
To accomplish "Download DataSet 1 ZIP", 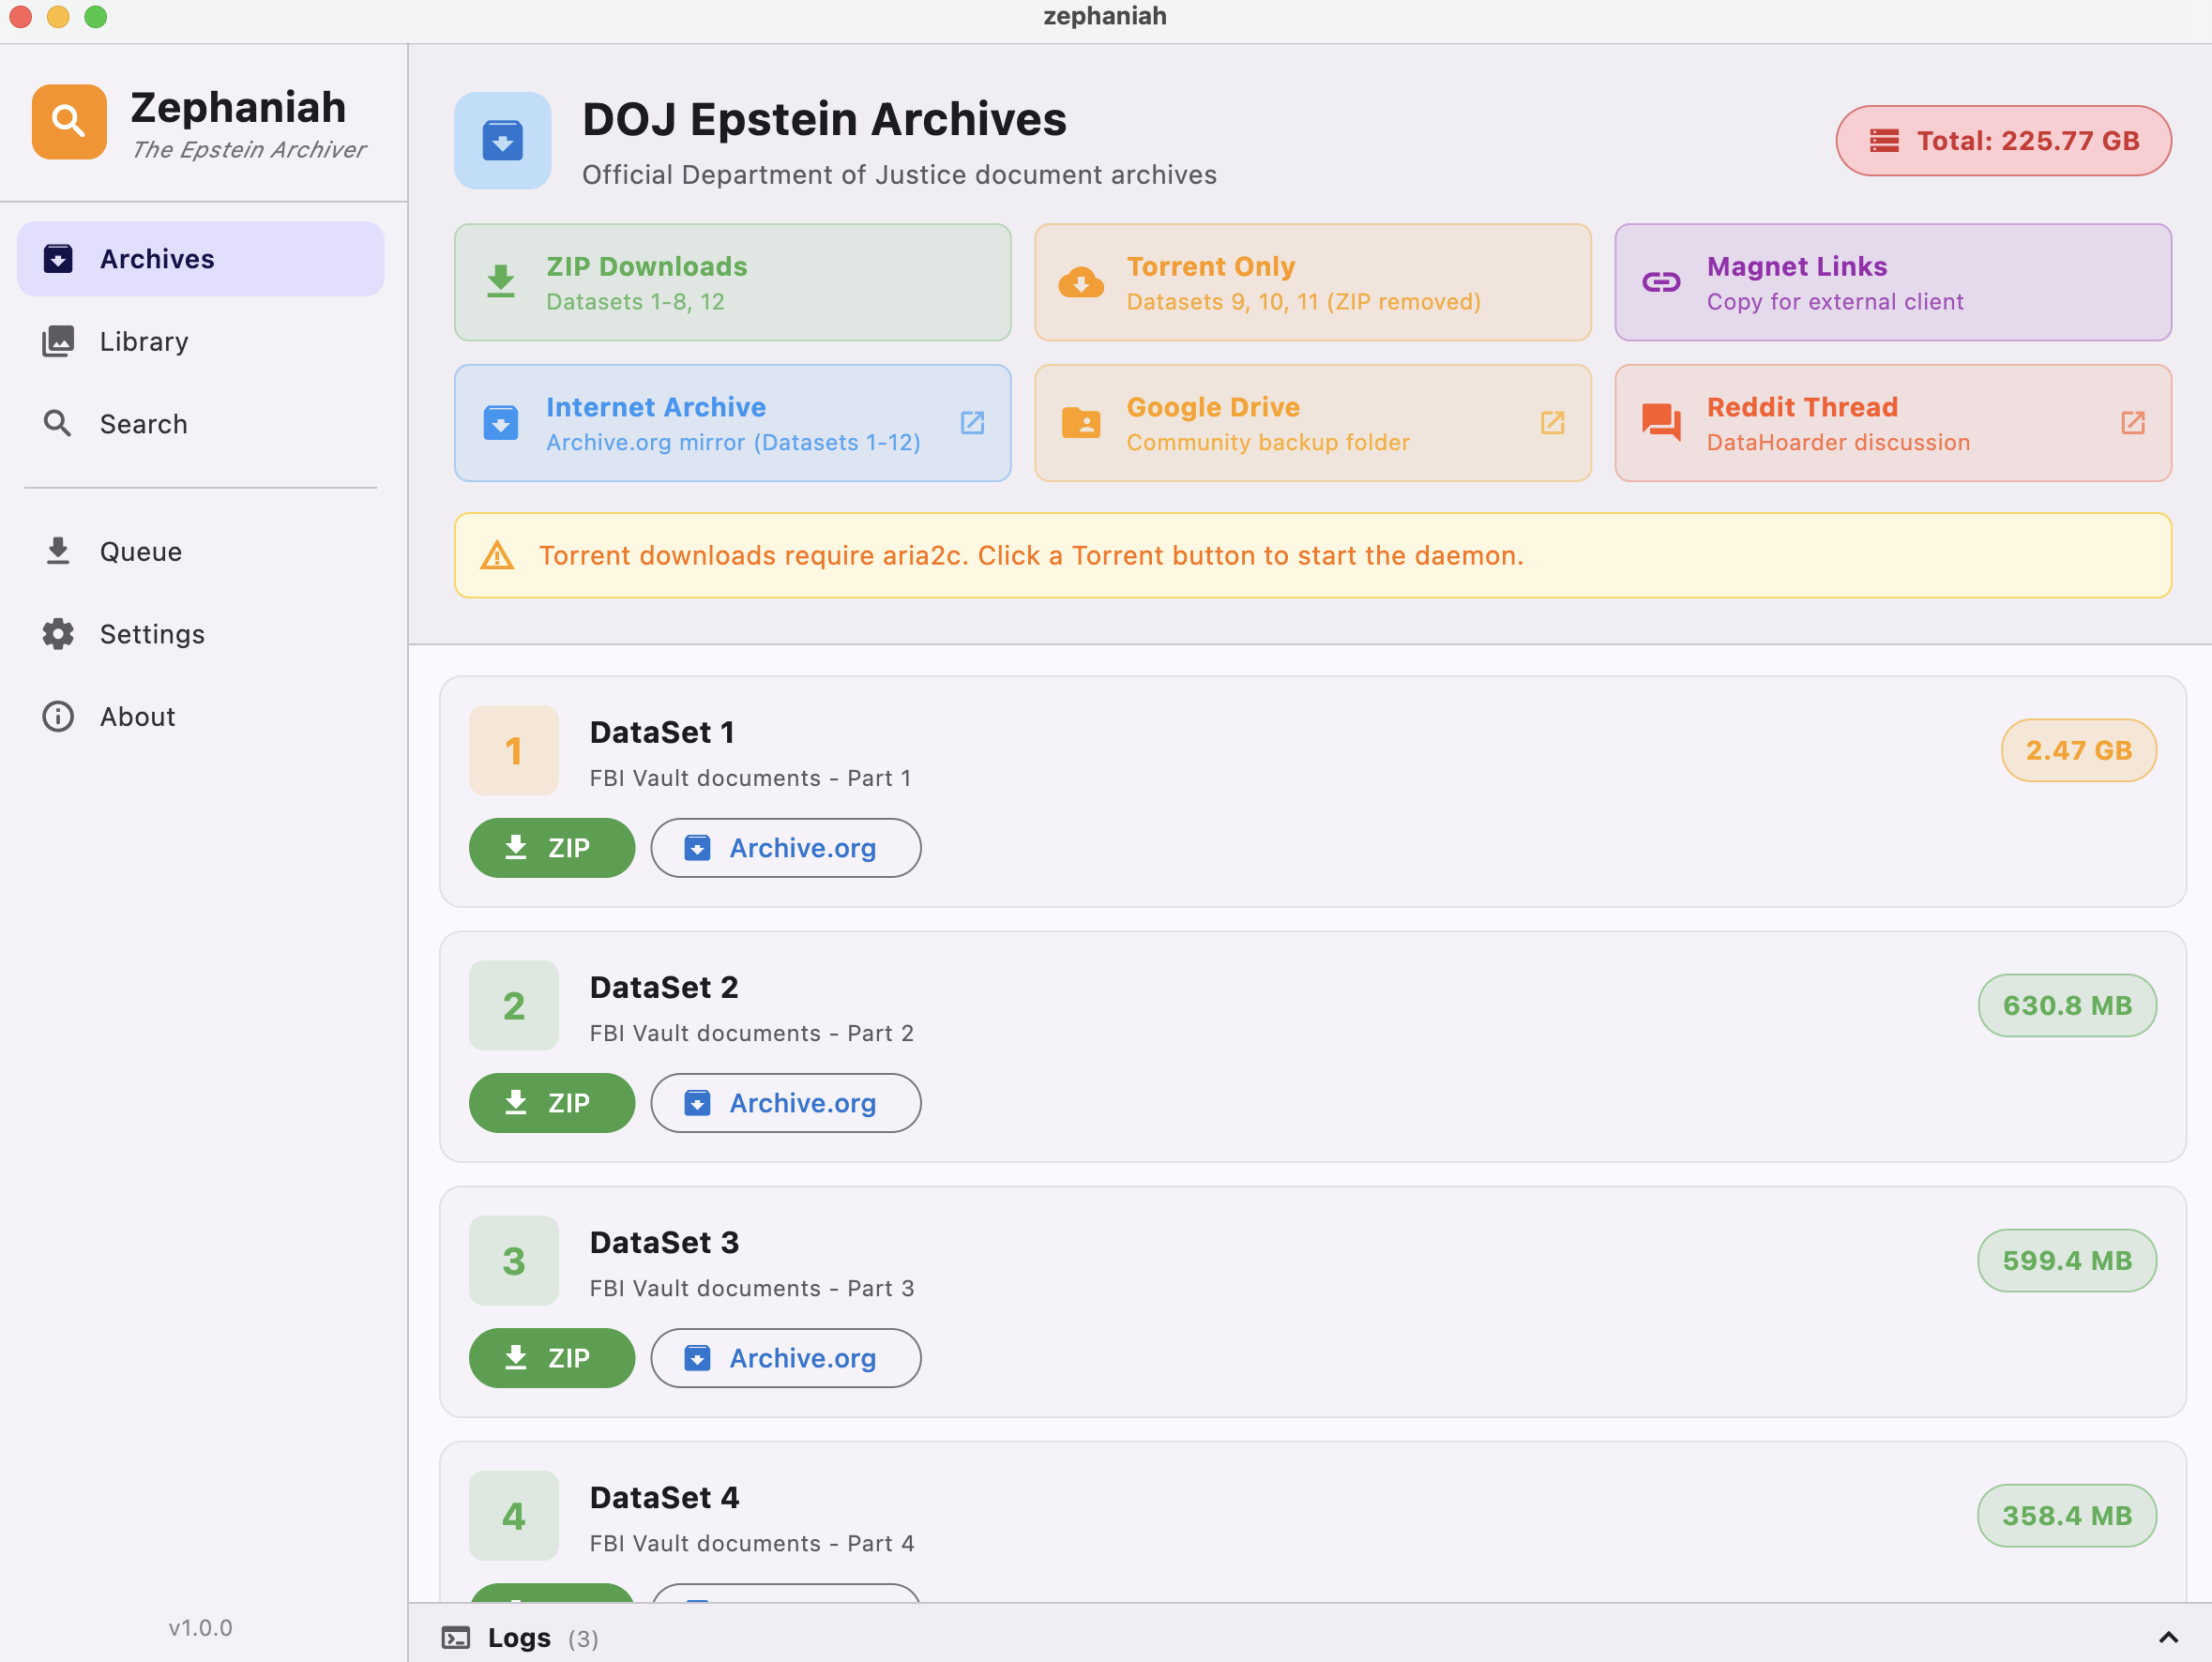I will 551,848.
